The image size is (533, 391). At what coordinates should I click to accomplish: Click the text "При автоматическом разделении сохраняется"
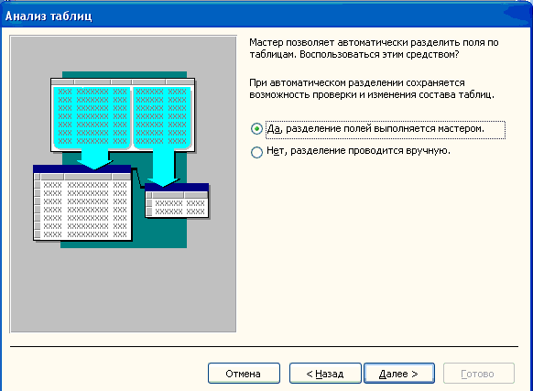357,82
